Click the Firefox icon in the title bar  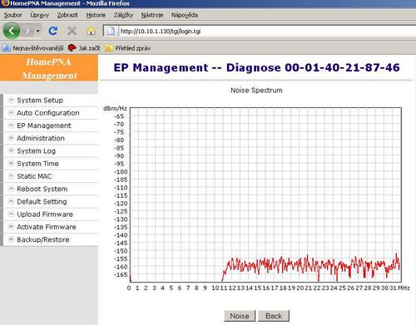[x=5, y=3]
